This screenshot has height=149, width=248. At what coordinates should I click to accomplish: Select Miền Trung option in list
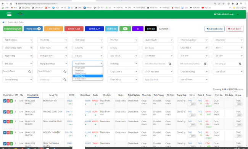pos(88,73)
